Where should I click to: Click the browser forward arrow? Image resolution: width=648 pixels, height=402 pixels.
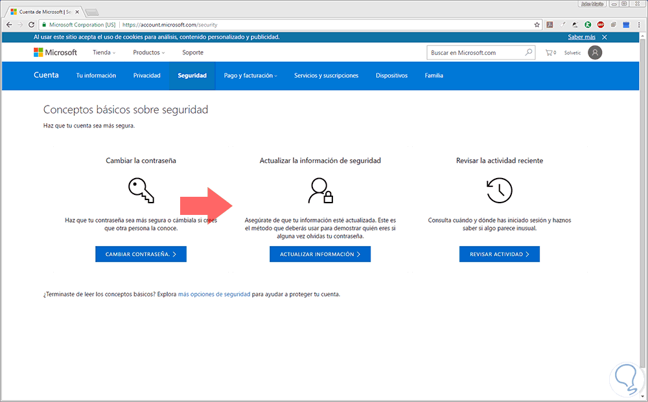pos(20,25)
